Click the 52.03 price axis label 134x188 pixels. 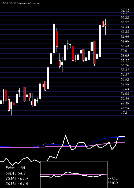125,89
